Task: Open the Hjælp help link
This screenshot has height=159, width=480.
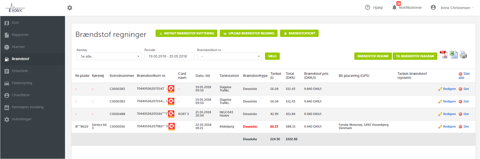Action: coord(374,8)
